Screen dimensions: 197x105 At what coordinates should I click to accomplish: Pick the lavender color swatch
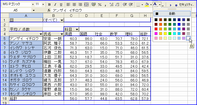(184, 38)
